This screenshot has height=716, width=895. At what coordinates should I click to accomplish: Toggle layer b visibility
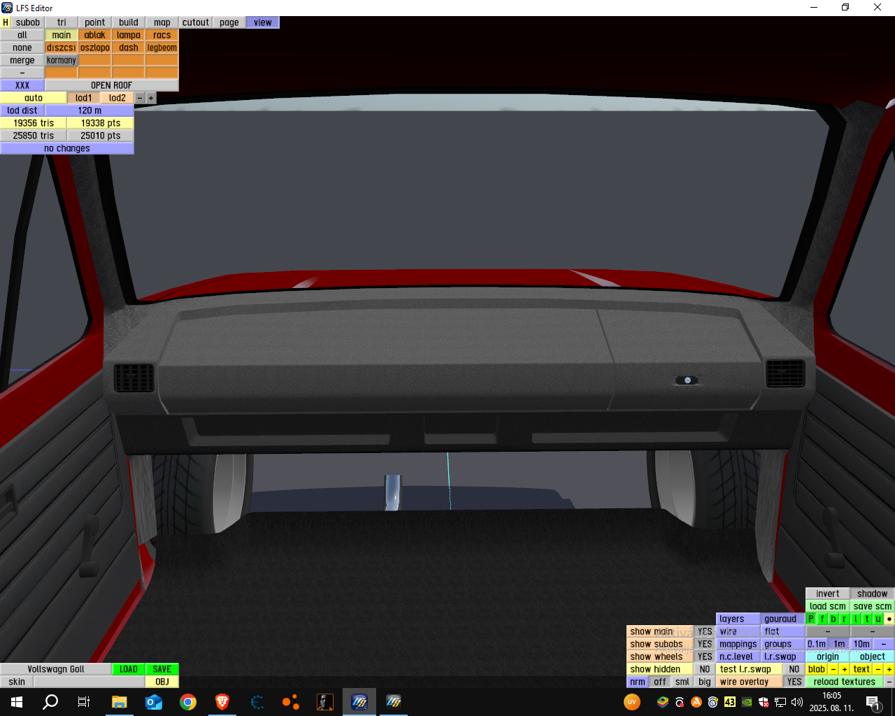[833, 619]
